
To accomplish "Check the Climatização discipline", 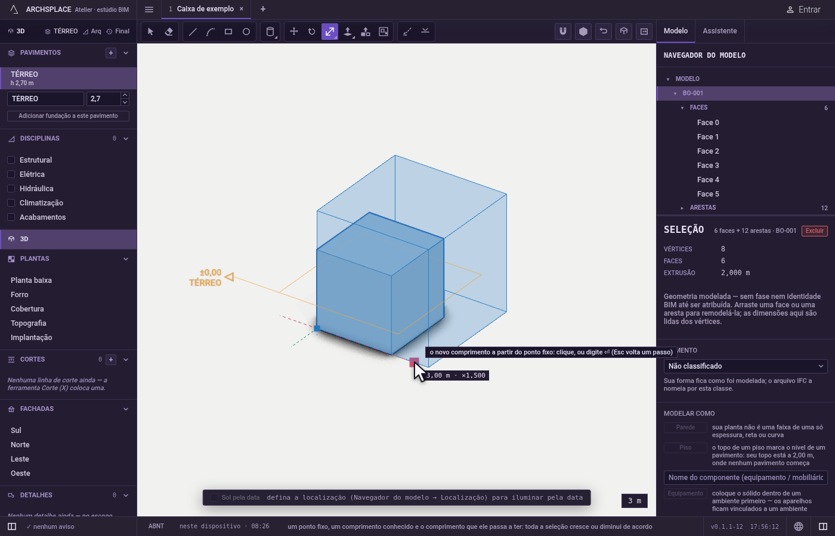I will coord(11,203).
